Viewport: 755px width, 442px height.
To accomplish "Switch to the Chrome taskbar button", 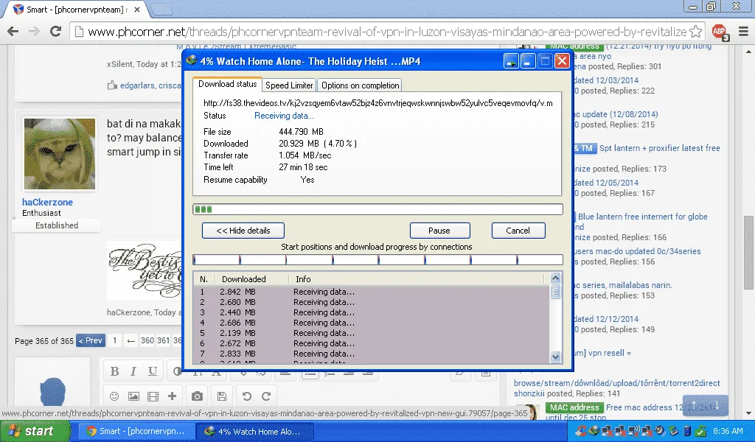I will (136, 432).
